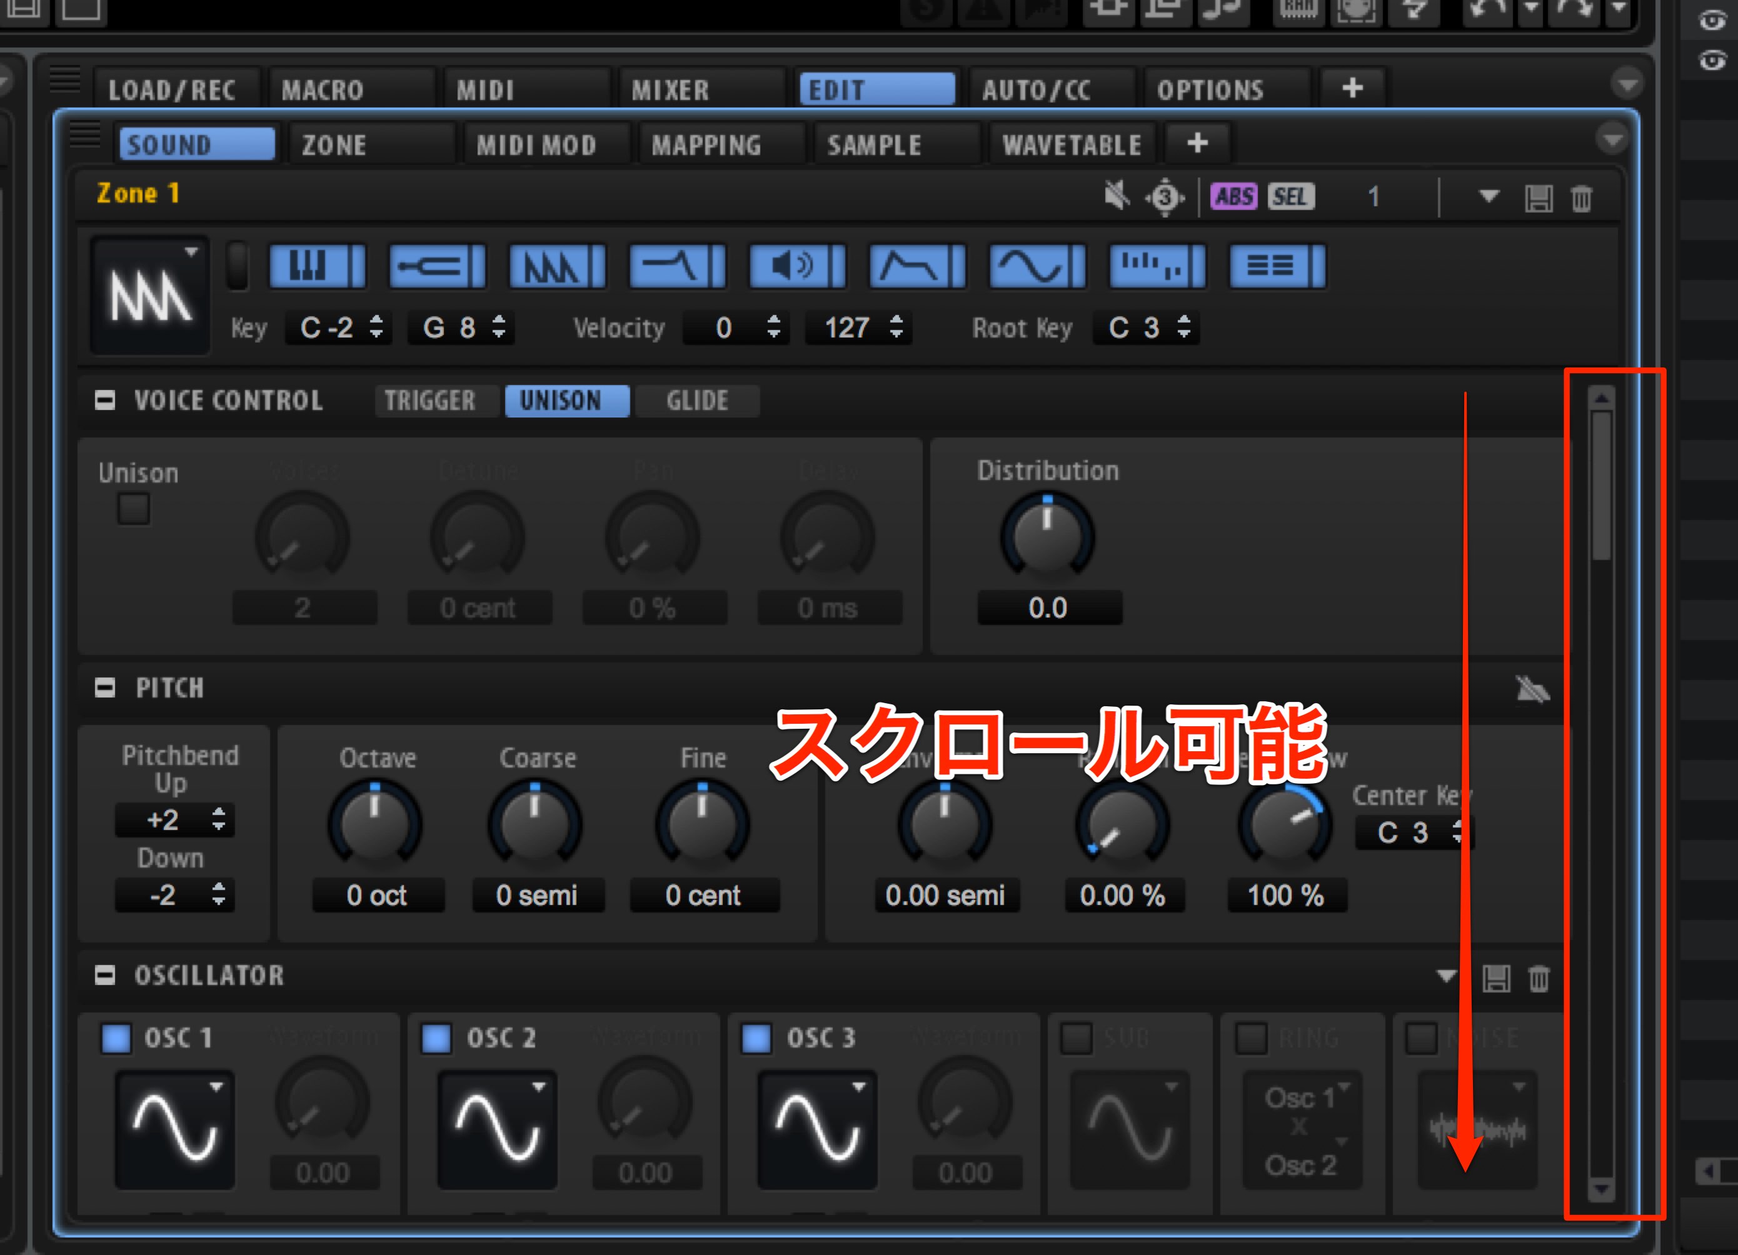Screen dimensions: 1738x1255
Task: Click the solo target icon
Action: tap(1165, 197)
